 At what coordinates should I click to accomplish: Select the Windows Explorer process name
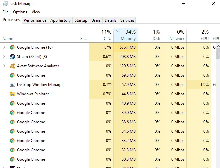pos(33,94)
